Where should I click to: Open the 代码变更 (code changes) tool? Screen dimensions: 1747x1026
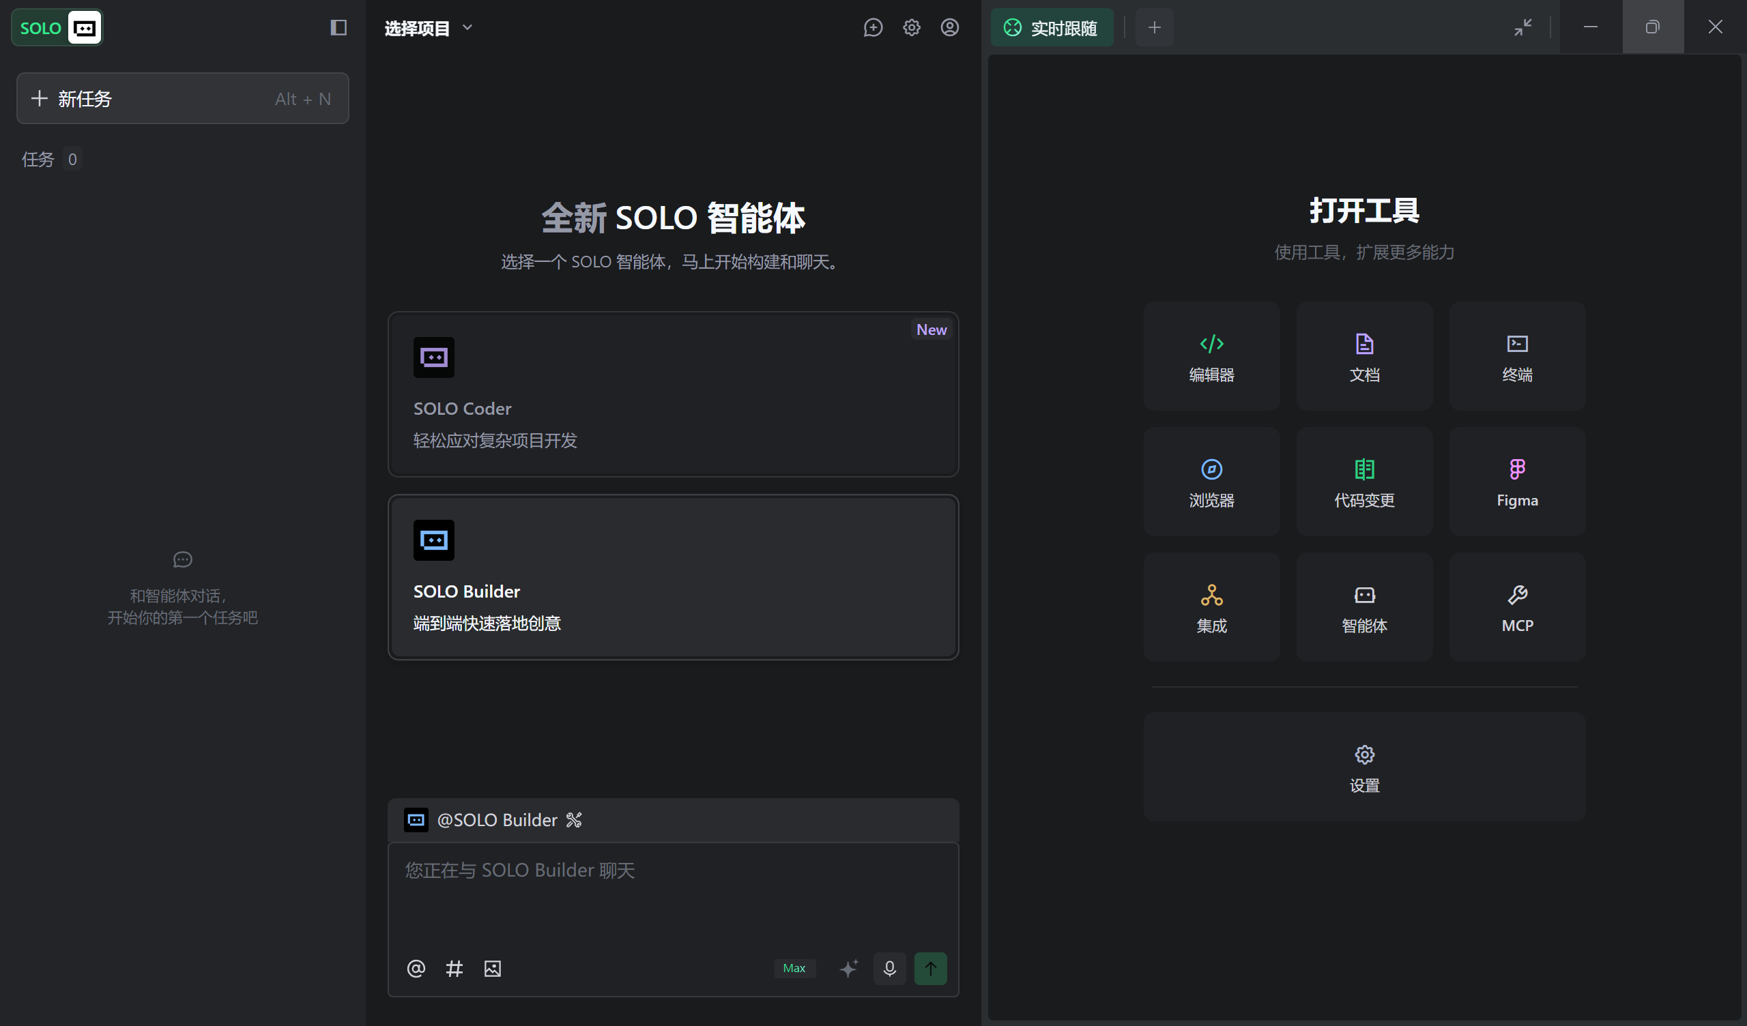click(1363, 481)
